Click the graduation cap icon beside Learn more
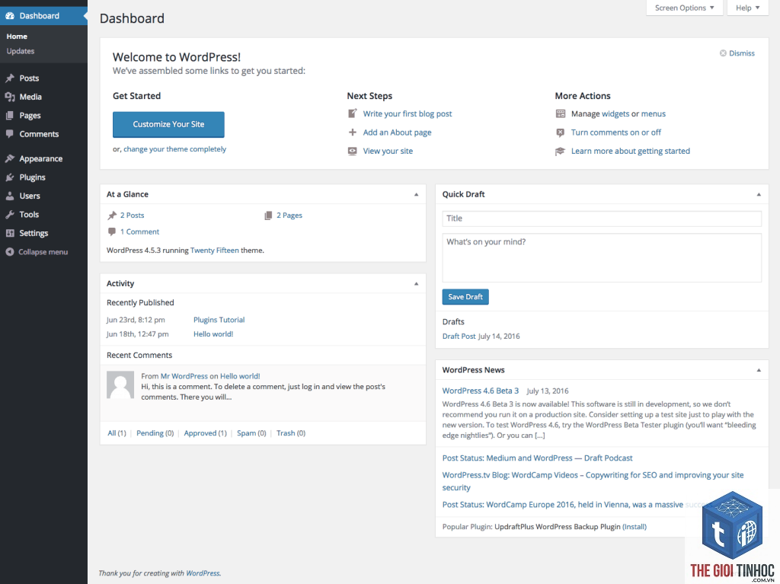 click(x=560, y=152)
